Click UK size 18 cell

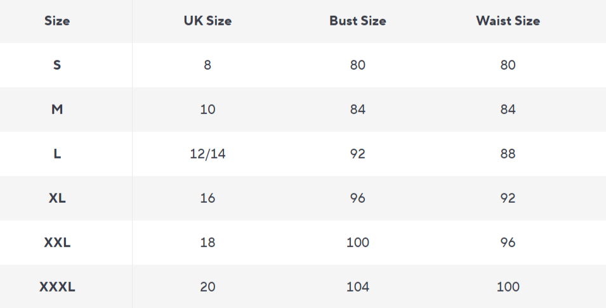pos(207,243)
